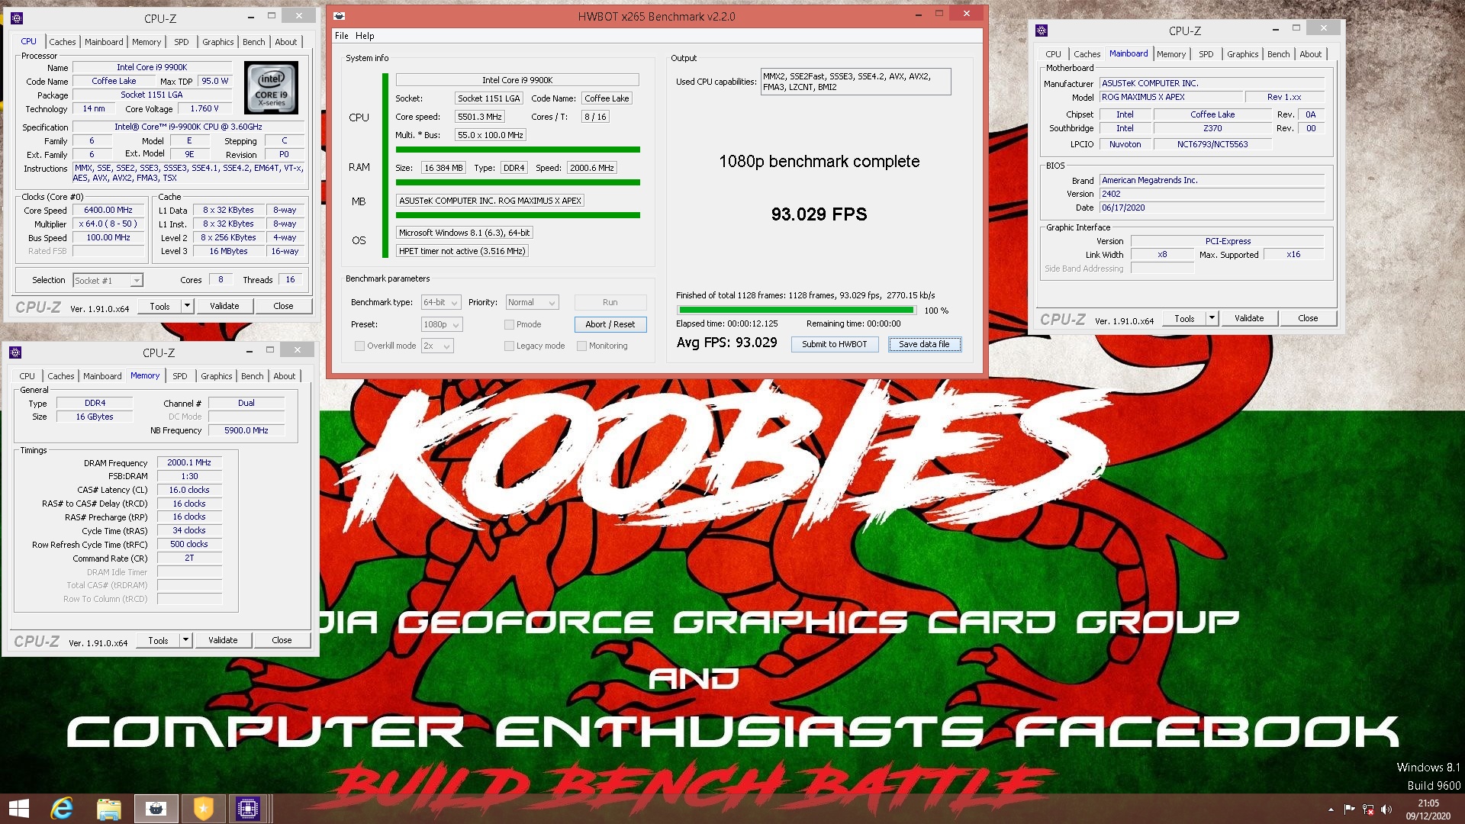Screen dimensions: 1465x824
Task: Open the File menu in HWBOT
Action: pos(341,36)
